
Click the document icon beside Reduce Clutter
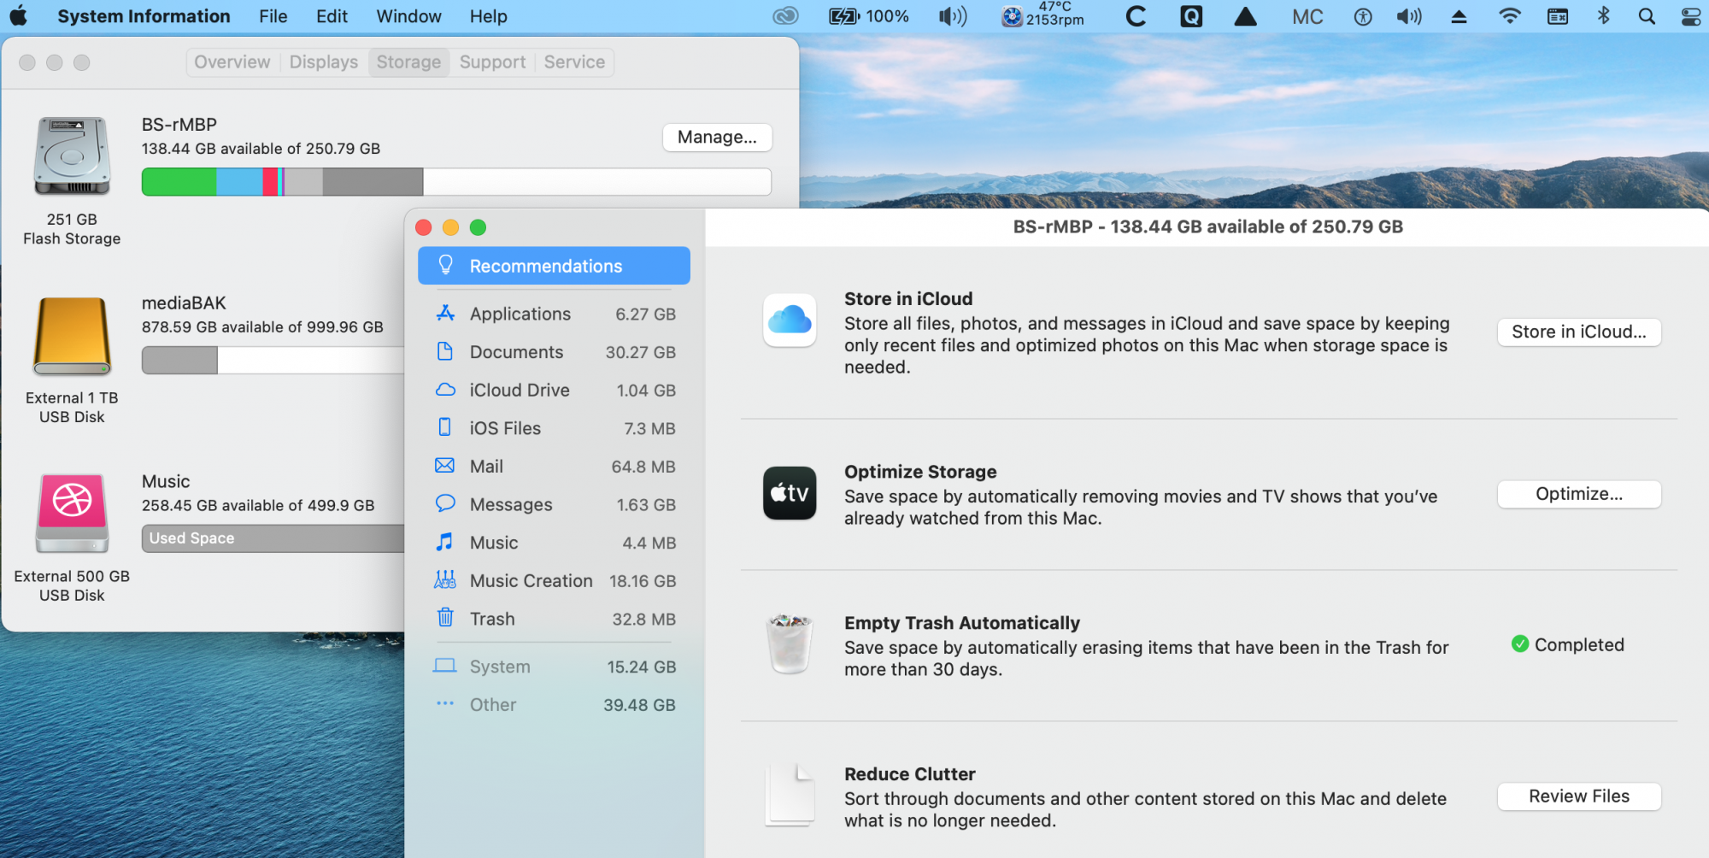pyautogui.click(x=790, y=796)
